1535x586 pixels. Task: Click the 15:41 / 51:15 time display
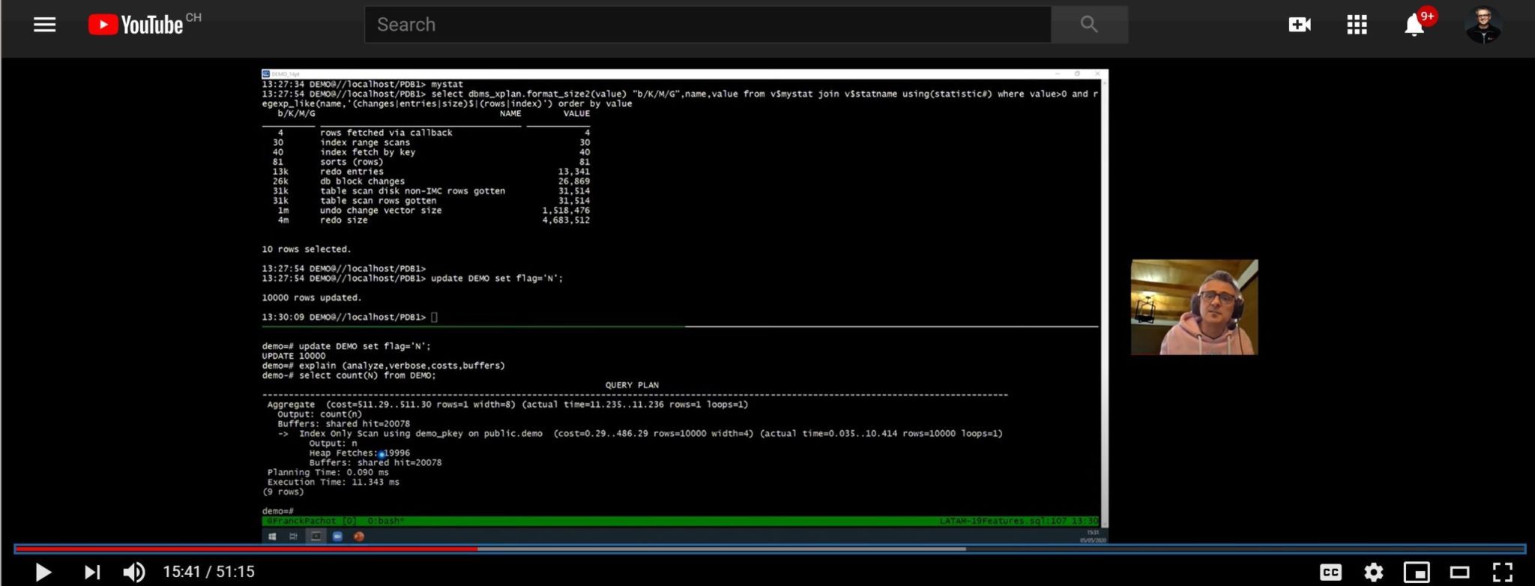[209, 573]
